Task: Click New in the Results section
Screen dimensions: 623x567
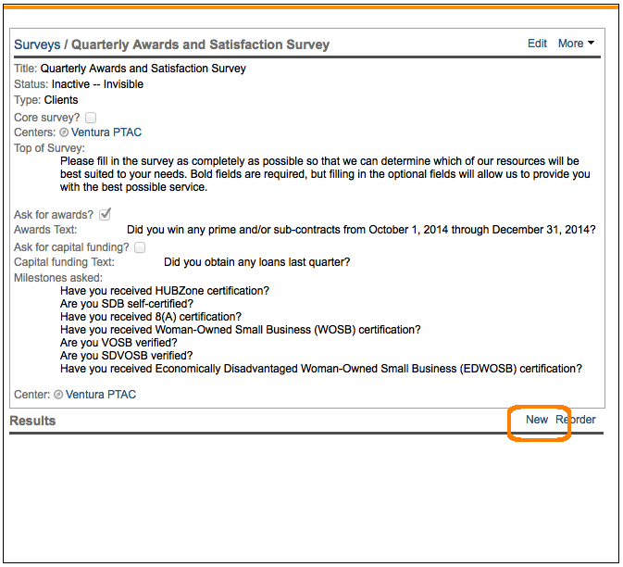Action: pos(537,420)
